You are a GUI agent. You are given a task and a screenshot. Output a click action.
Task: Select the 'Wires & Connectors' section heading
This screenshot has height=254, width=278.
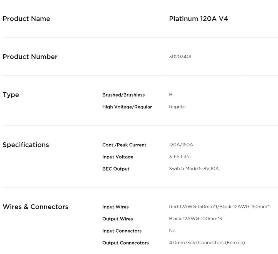[36, 207]
